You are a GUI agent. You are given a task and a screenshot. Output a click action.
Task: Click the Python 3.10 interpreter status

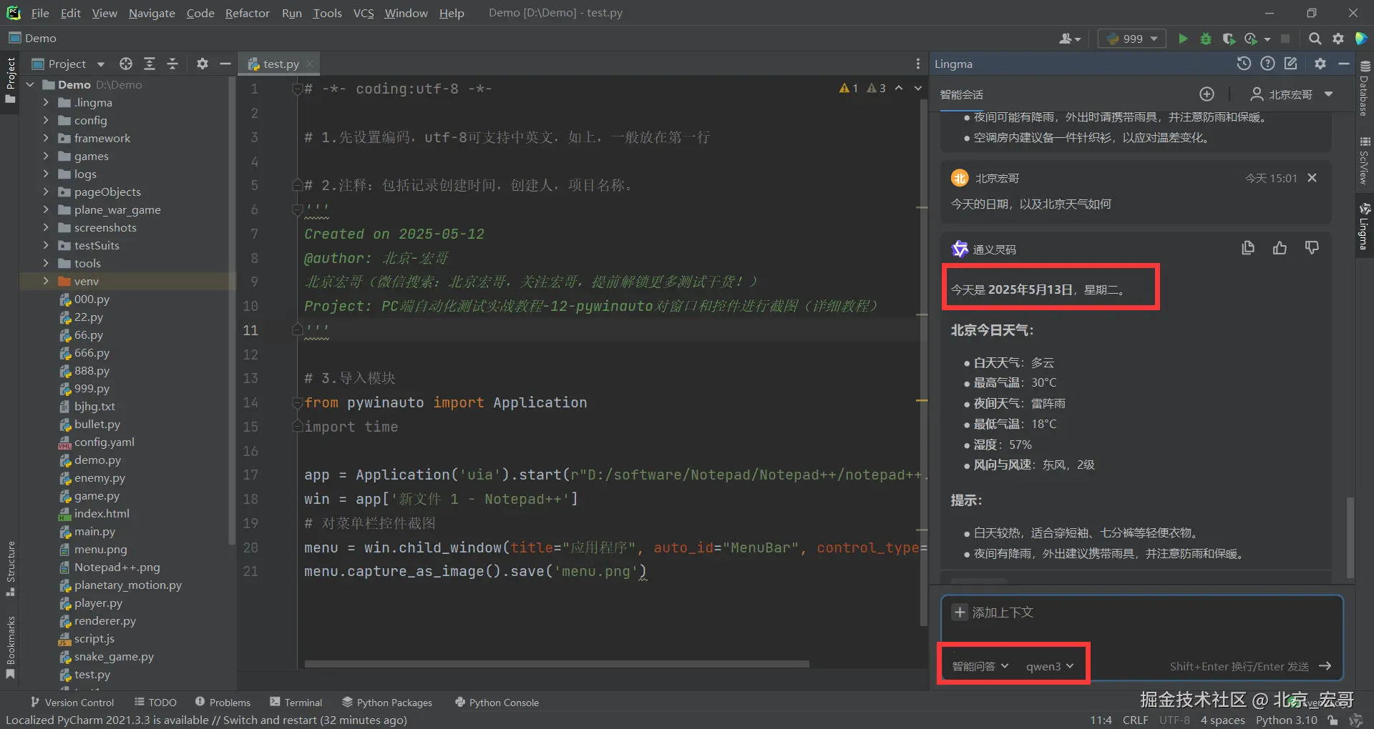[1286, 720]
